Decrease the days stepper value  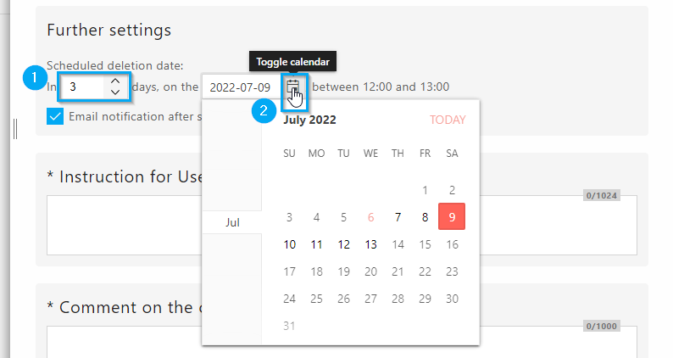[115, 92]
